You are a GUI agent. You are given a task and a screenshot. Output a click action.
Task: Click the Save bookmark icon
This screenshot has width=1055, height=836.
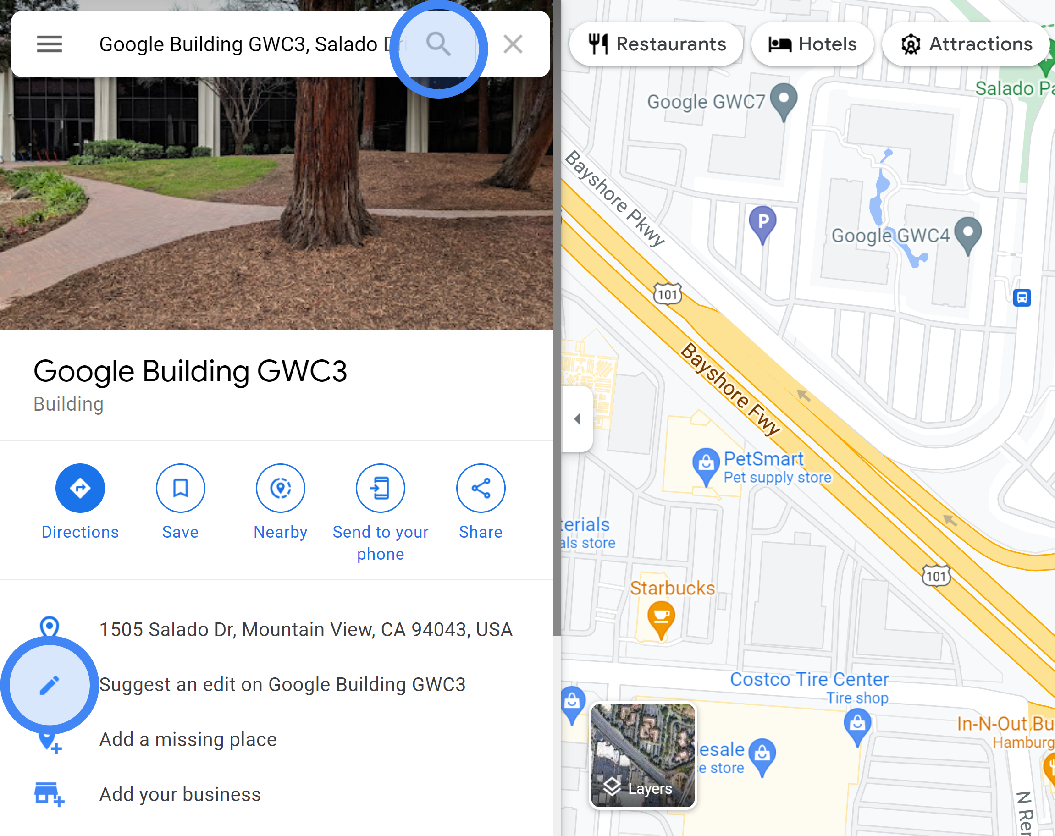pos(180,488)
